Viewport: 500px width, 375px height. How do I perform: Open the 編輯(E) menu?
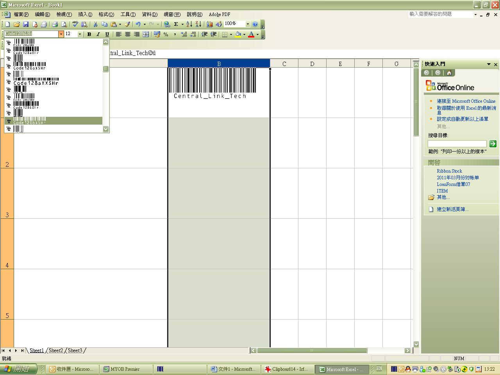point(43,14)
